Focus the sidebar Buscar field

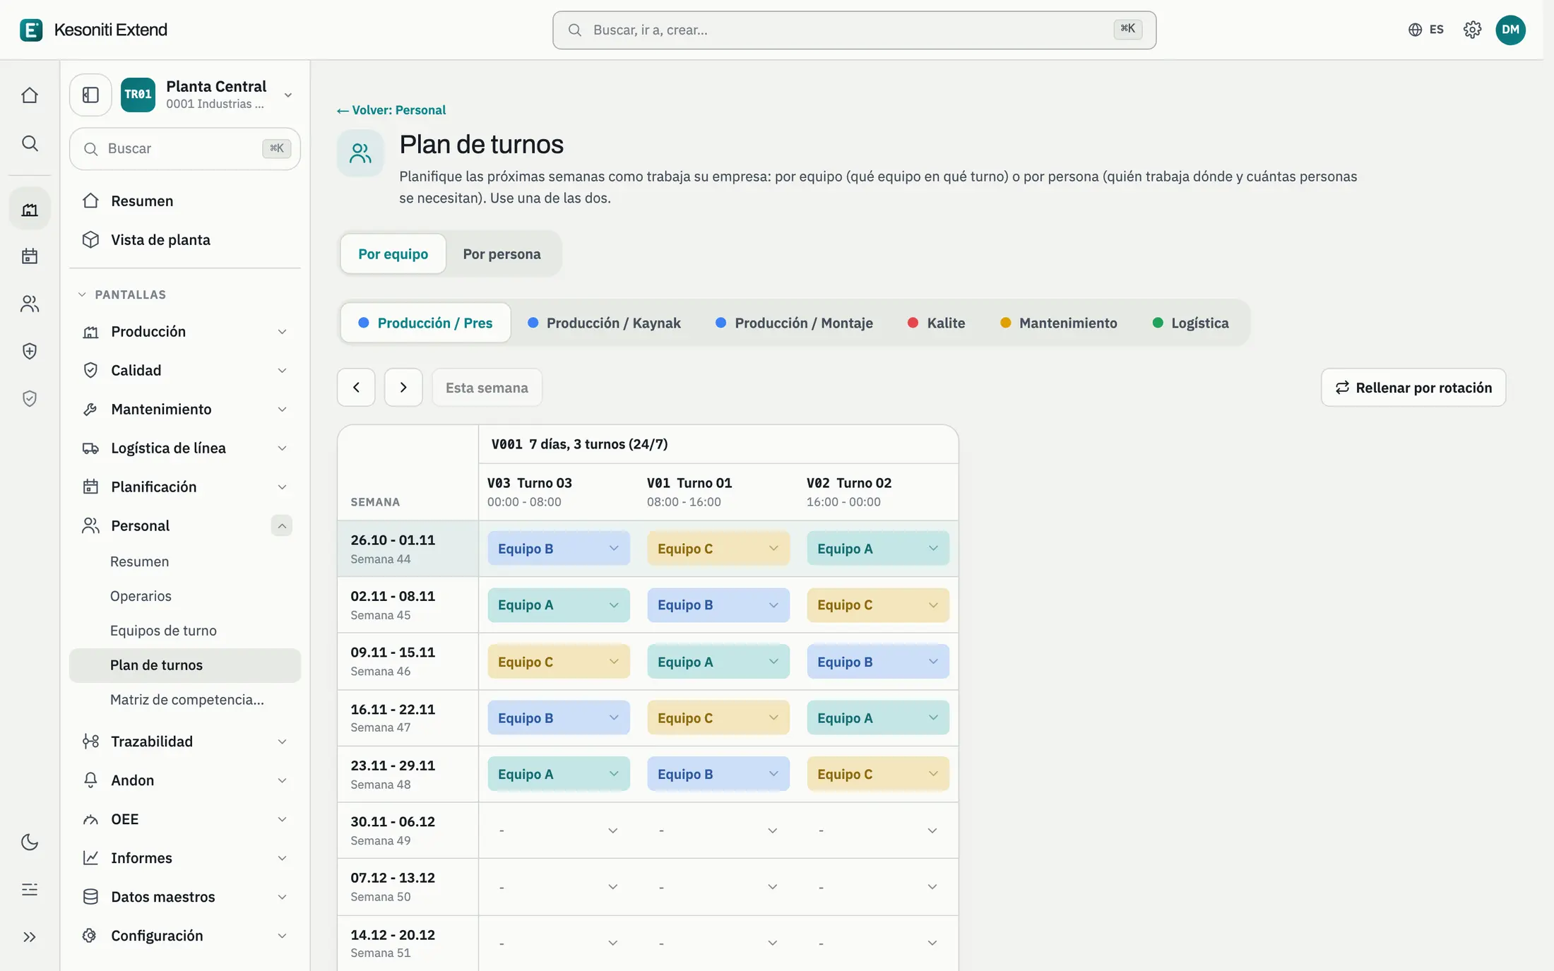(x=185, y=148)
